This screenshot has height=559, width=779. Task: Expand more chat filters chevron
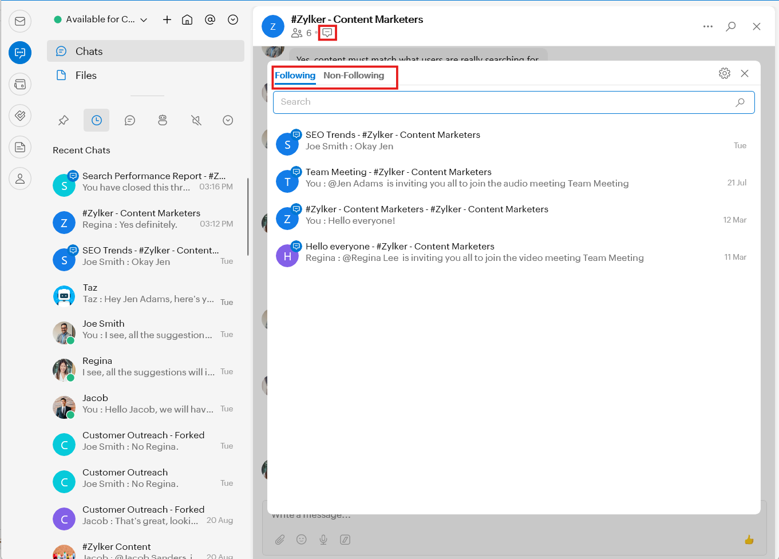(x=228, y=120)
